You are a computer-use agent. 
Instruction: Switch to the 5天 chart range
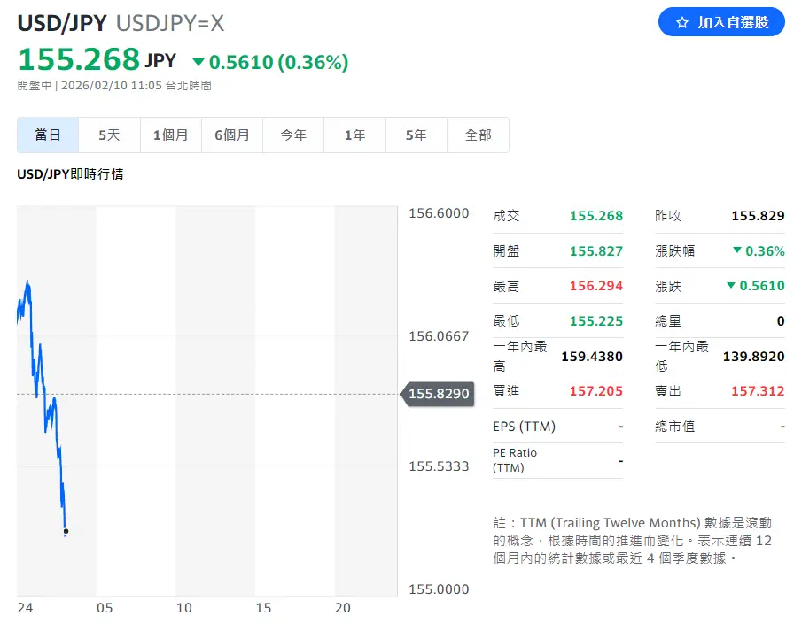pyautogui.click(x=109, y=135)
